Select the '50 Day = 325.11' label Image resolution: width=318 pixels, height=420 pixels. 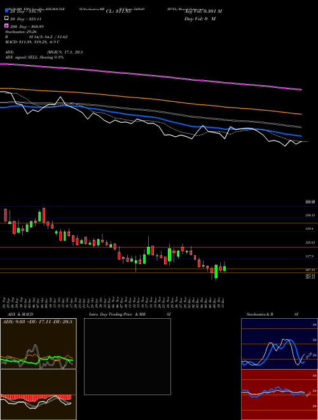click(x=25, y=19)
